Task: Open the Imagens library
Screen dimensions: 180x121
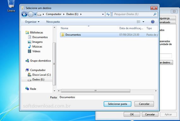Action: point(38,42)
